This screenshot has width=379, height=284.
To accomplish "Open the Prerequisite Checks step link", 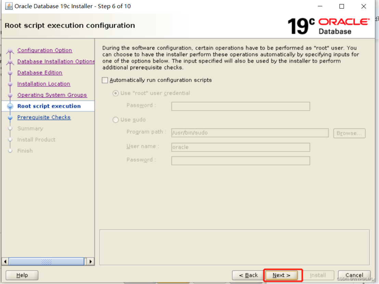I will (x=44, y=117).
